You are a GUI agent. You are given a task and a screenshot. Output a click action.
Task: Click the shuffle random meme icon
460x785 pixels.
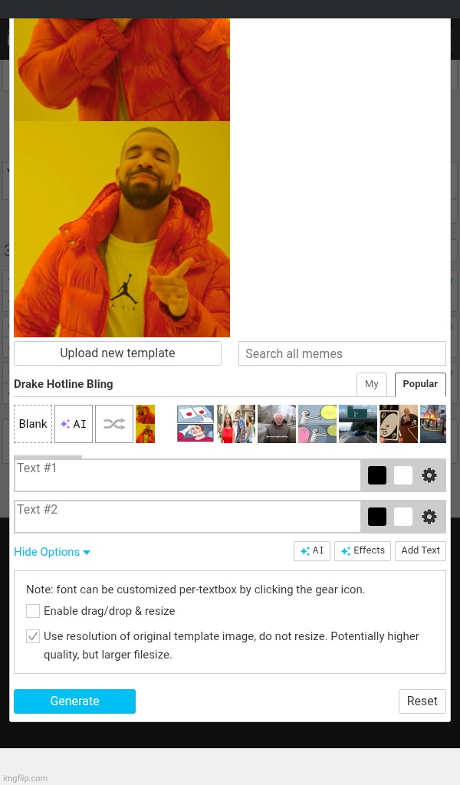coord(114,424)
